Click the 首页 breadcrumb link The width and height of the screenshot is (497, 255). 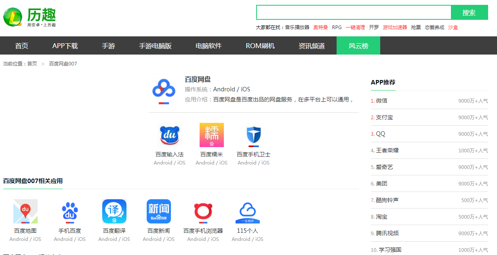tap(32, 64)
